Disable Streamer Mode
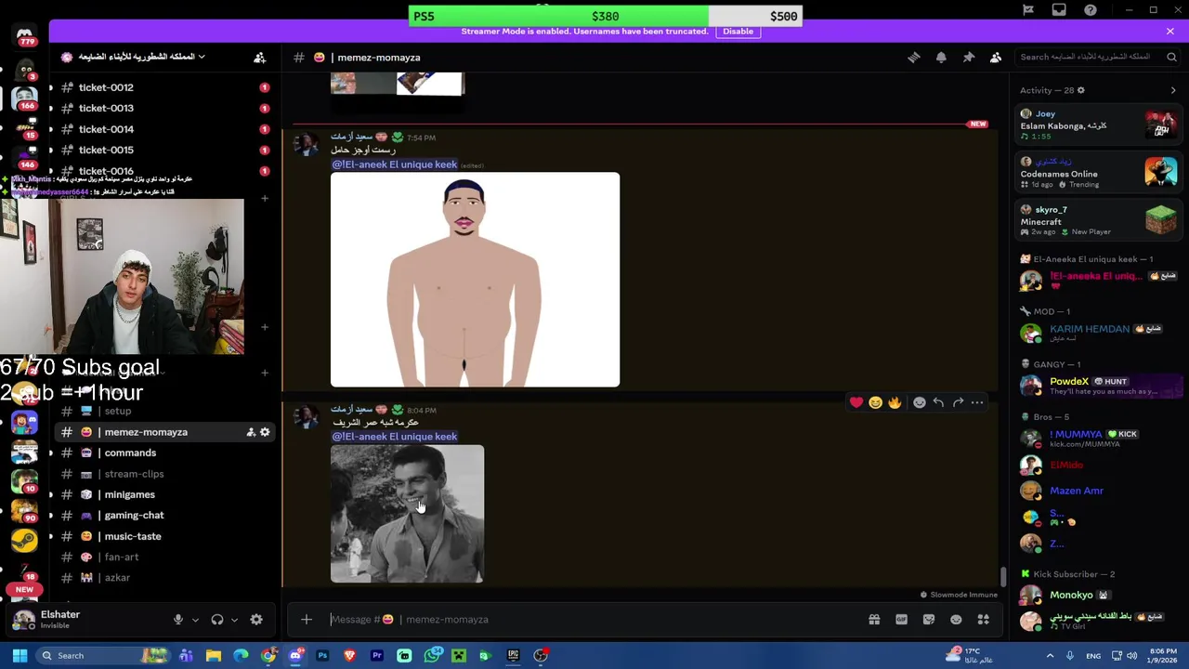 pos(738,31)
